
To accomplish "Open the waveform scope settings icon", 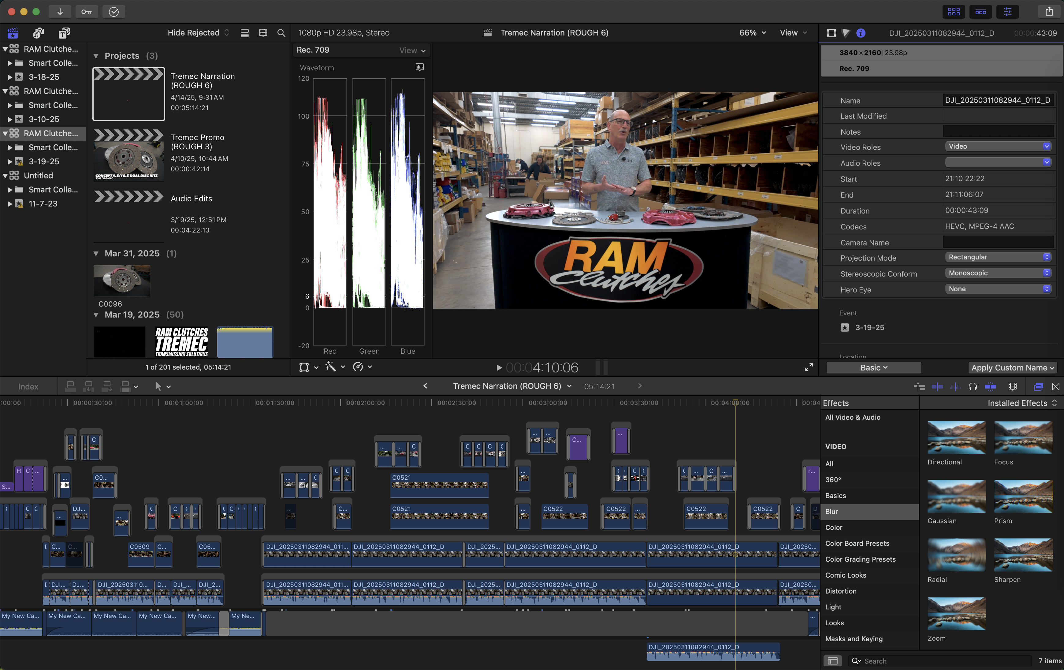I will tap(419, 67).
